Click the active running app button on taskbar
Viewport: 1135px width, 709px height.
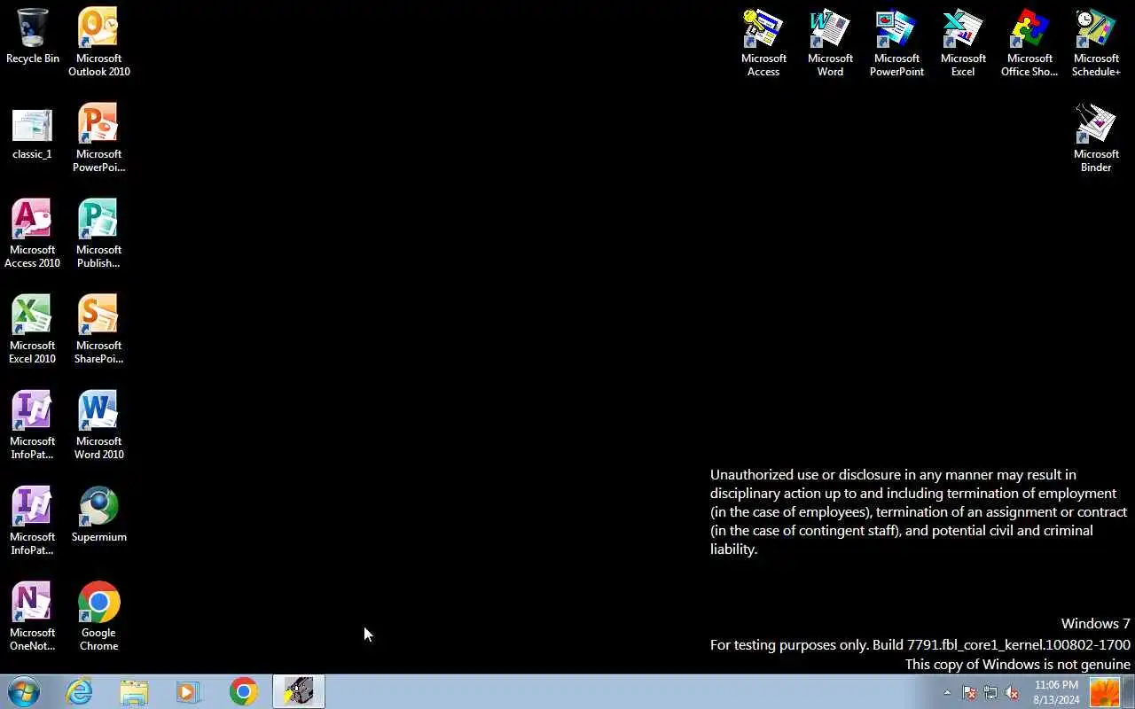point(299,691)
